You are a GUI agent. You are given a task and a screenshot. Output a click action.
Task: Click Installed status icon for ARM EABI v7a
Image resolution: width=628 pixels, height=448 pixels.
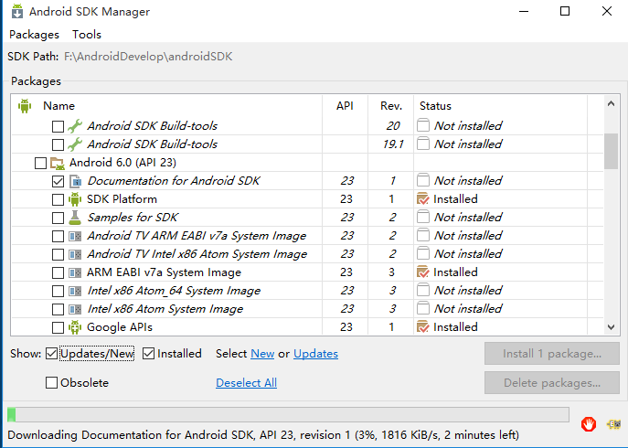click(423, 272)
